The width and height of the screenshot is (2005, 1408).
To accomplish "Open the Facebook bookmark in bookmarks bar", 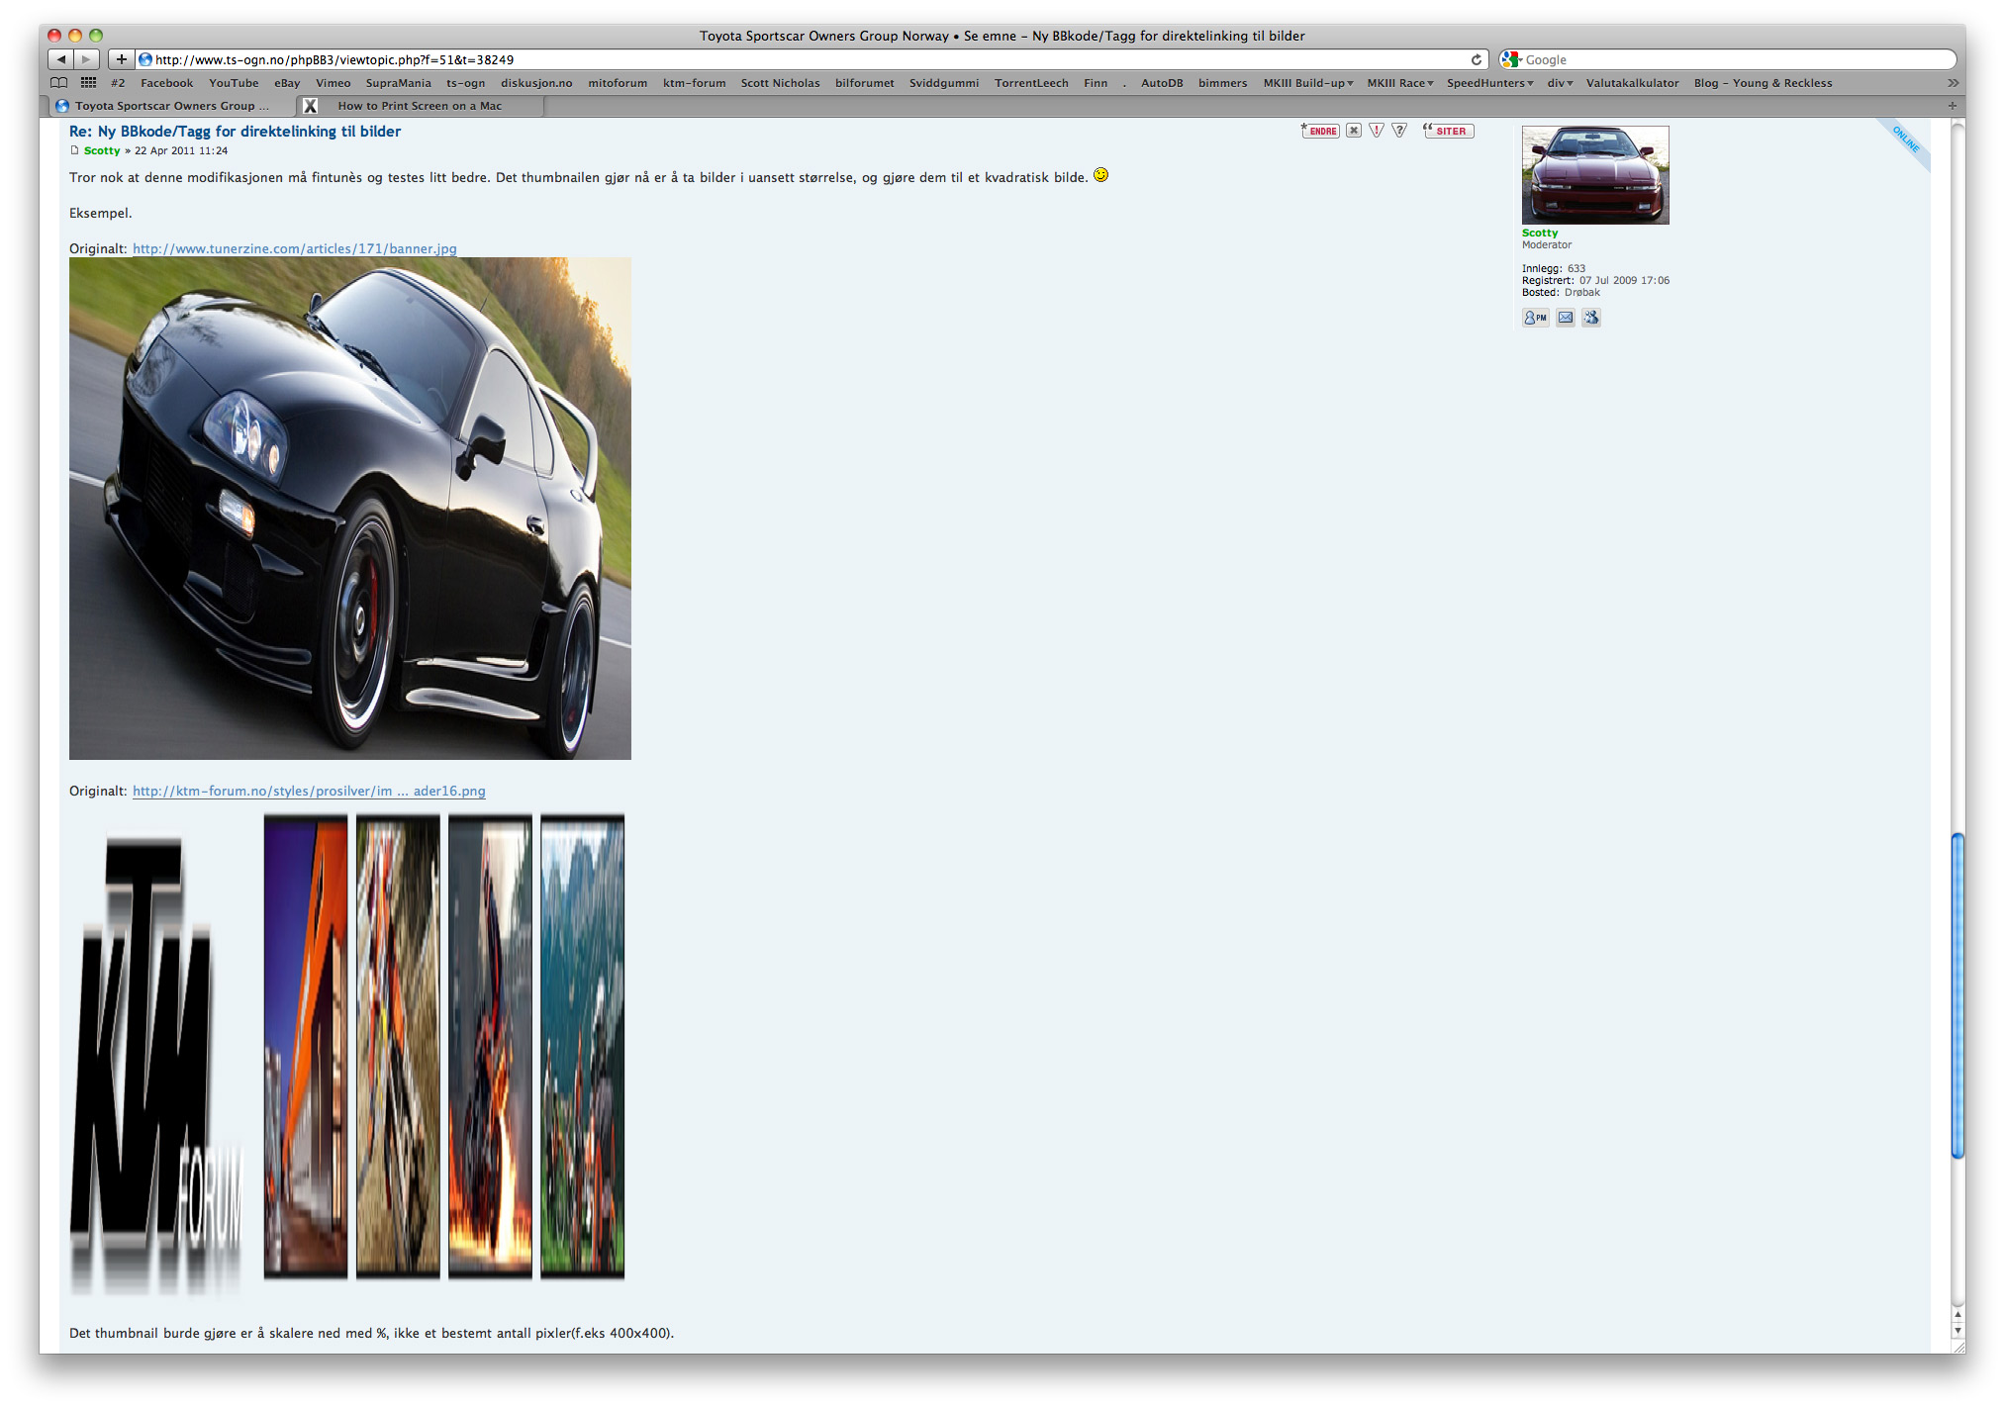I will point(166,83).
